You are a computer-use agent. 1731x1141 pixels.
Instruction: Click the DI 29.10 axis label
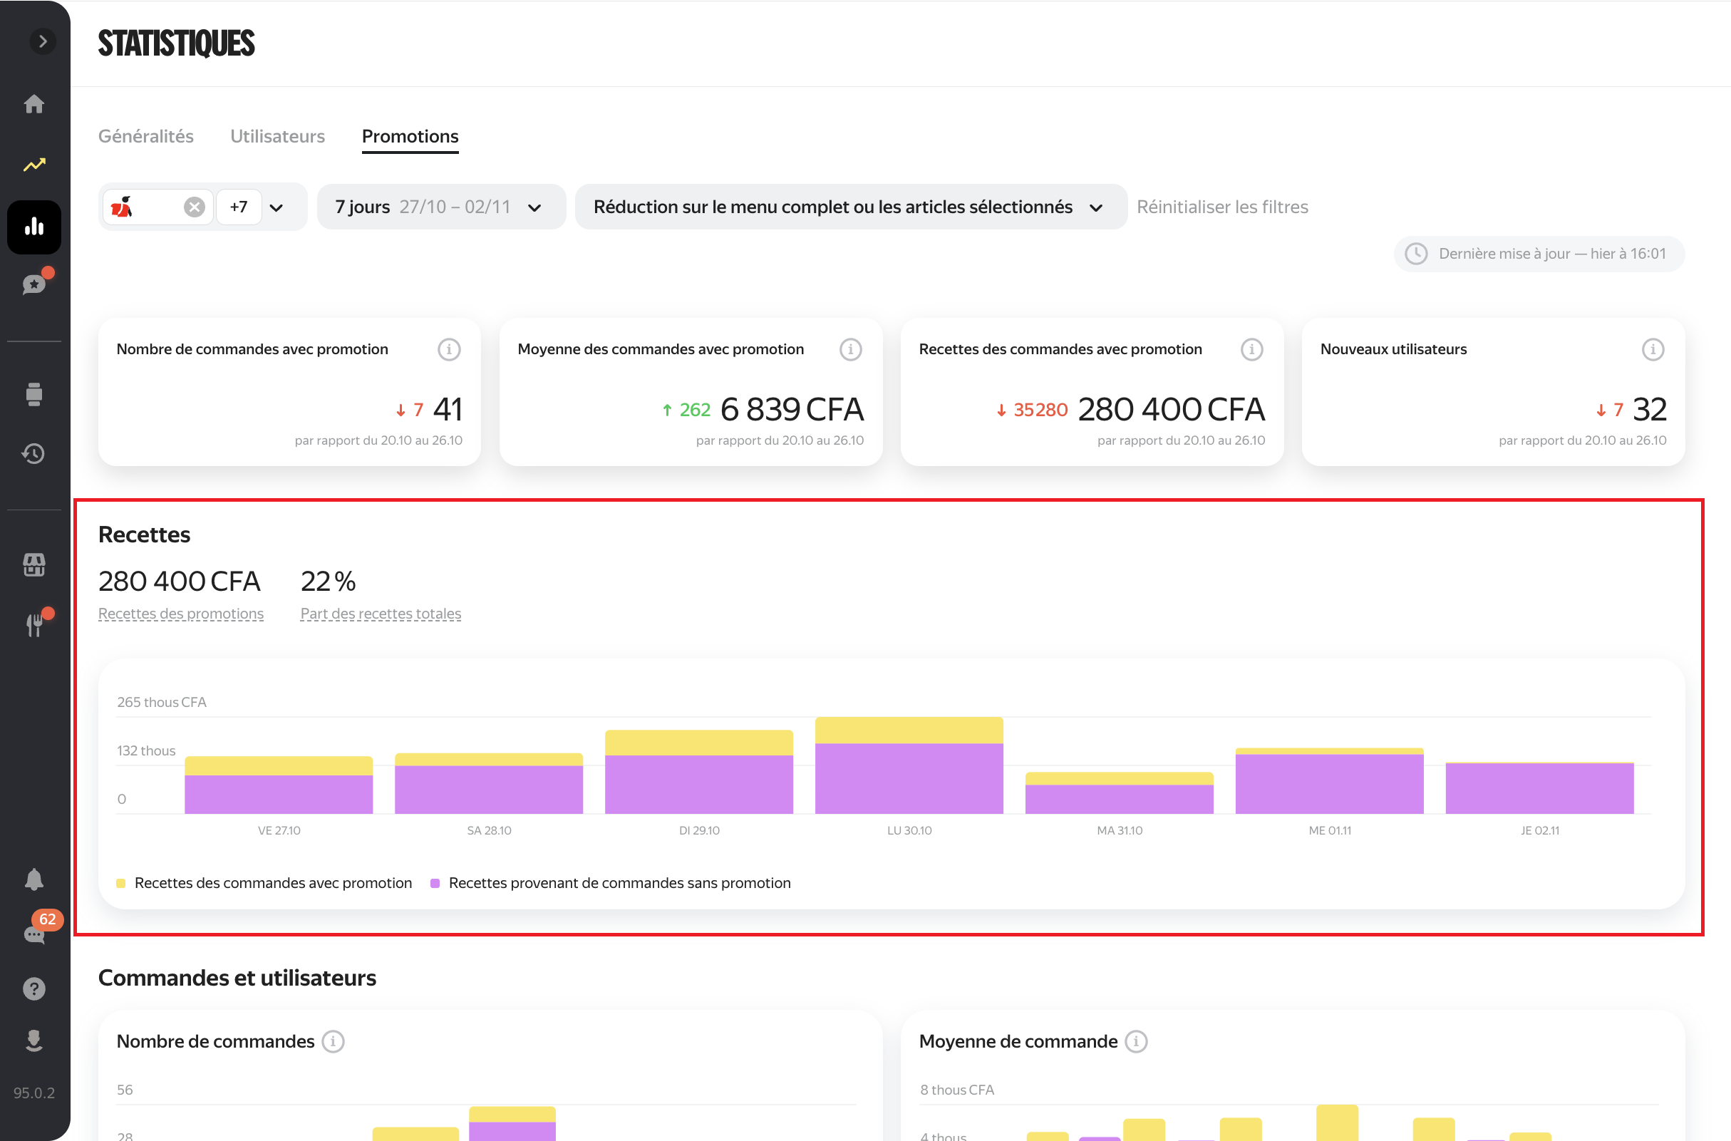pyautogui.click(x=699, y=831)
